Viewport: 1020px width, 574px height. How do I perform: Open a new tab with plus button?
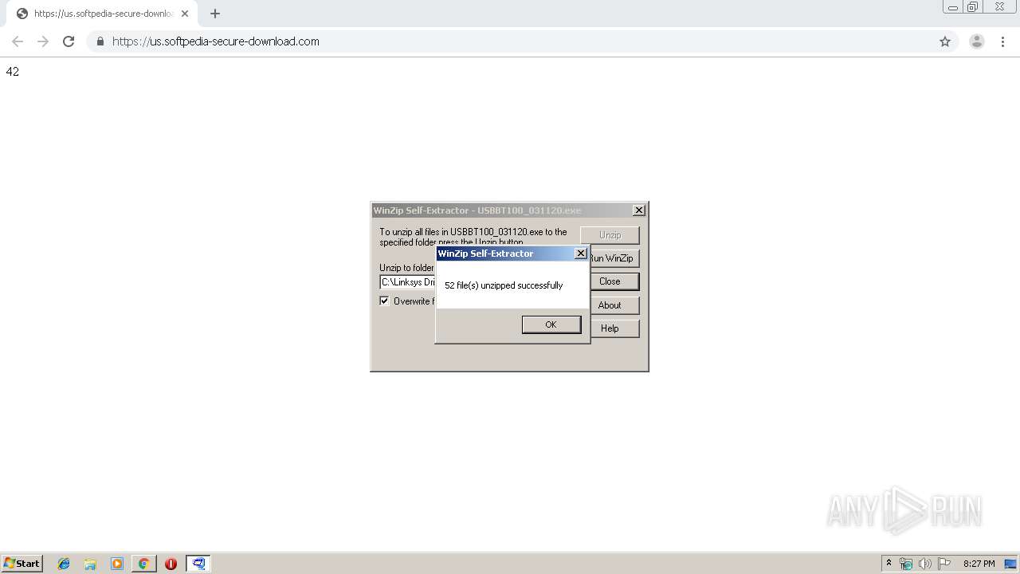tap(215, 14)
